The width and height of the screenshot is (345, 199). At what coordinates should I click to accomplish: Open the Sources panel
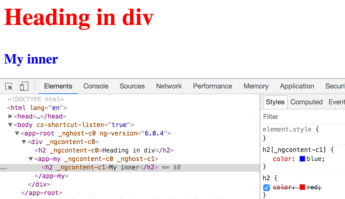pyautogui.click(x=132, y=86)
